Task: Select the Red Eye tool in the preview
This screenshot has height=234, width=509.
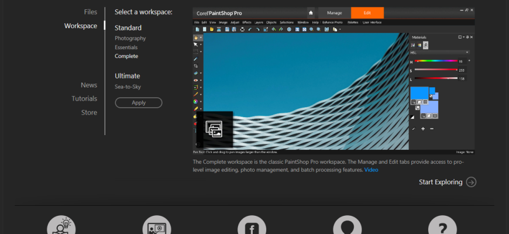Action: 196,80
